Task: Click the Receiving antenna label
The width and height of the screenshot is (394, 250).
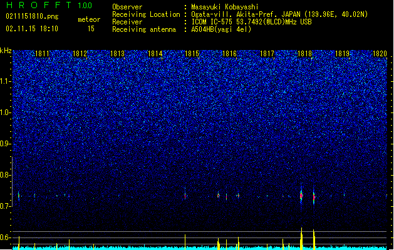Action: pos(144,29)
